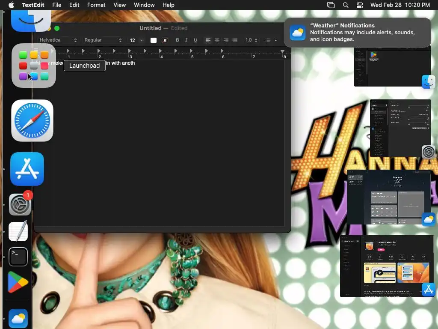
Task: Click the Weather Notifications banner text
Action: [362, 32]
